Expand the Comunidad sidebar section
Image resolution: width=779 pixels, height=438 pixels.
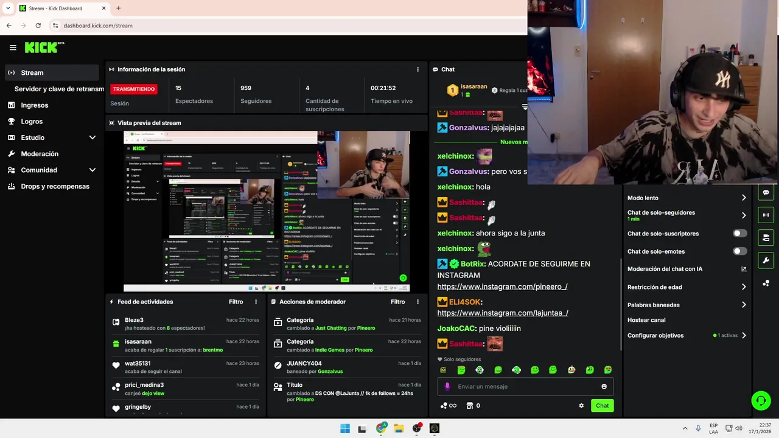point(93,170)
